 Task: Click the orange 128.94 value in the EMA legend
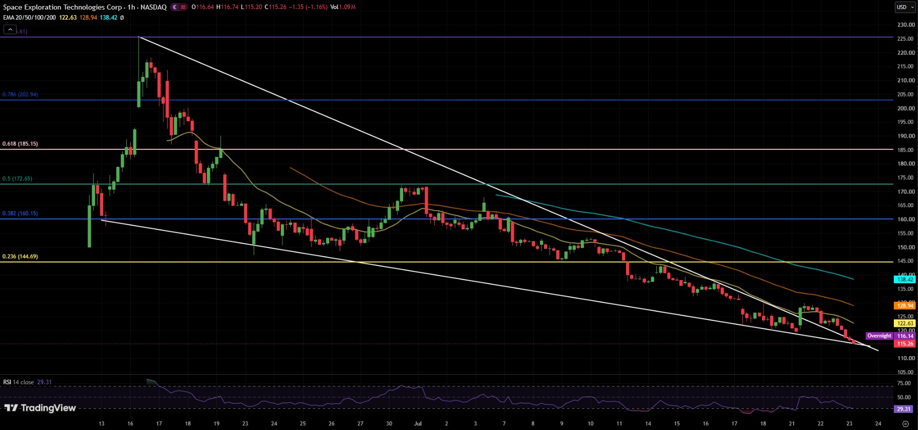(x=88, y=18)
